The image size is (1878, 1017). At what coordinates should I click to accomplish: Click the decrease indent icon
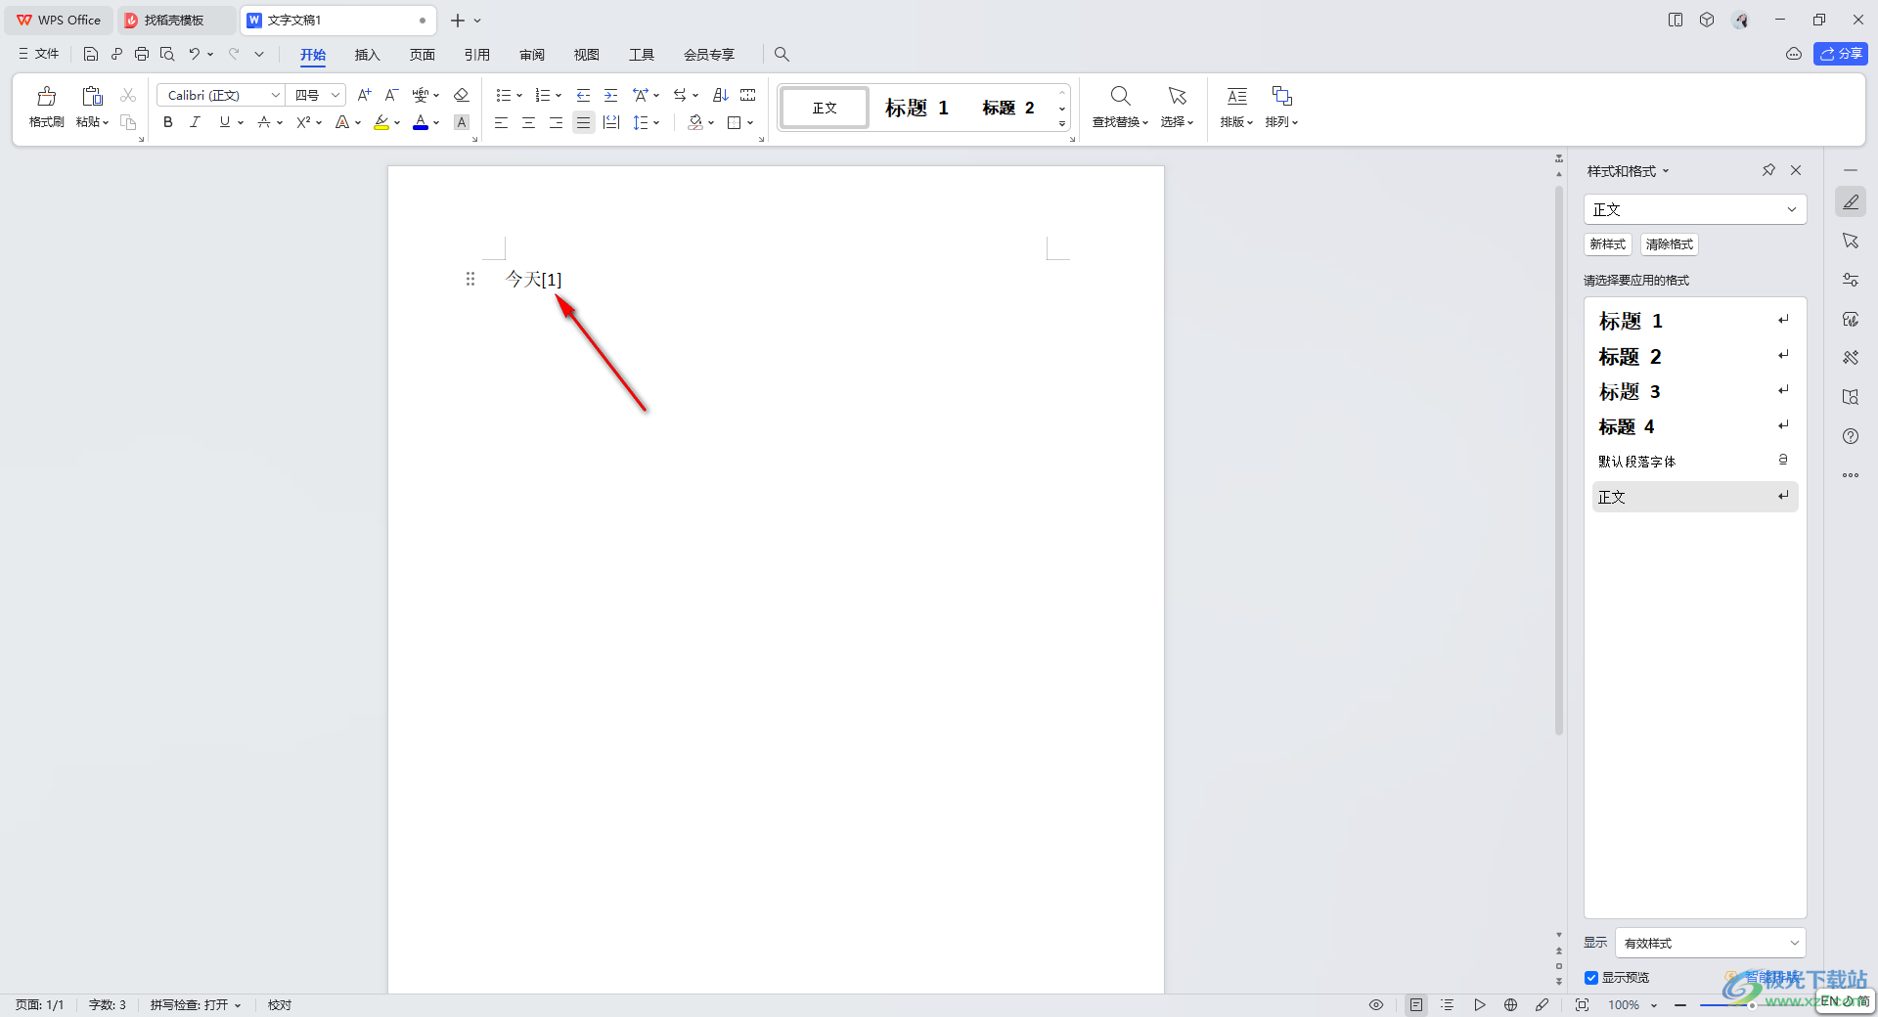tap(583, 95)
